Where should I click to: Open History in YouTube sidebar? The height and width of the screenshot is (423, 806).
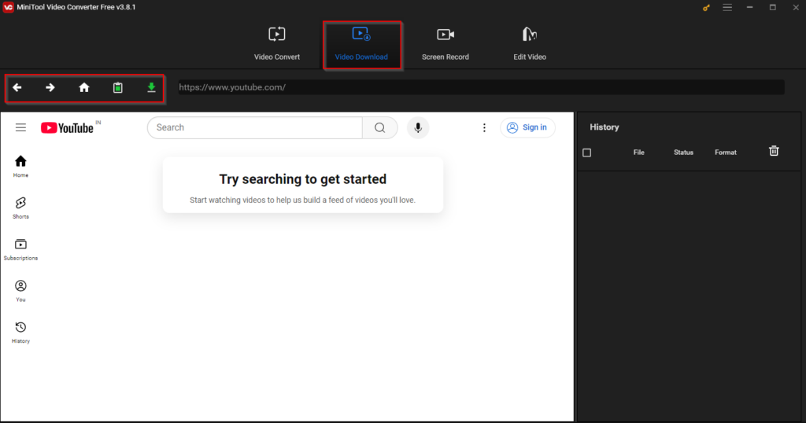[20, 333]
